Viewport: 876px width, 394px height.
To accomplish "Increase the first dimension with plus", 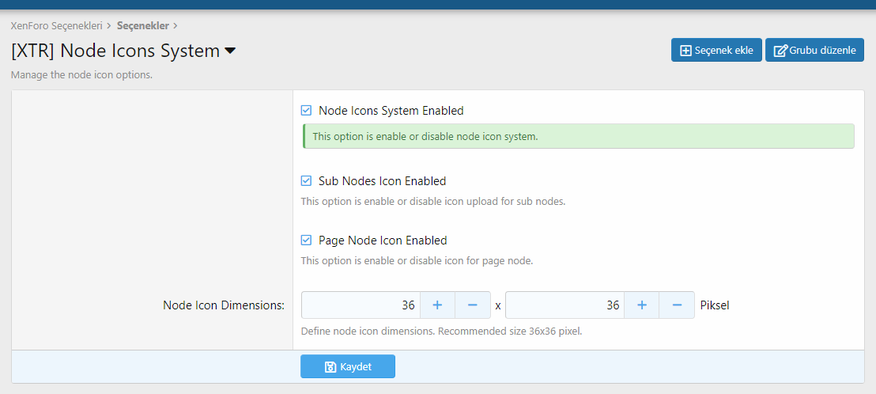I will pyautogui.click(x=437, y=305).
